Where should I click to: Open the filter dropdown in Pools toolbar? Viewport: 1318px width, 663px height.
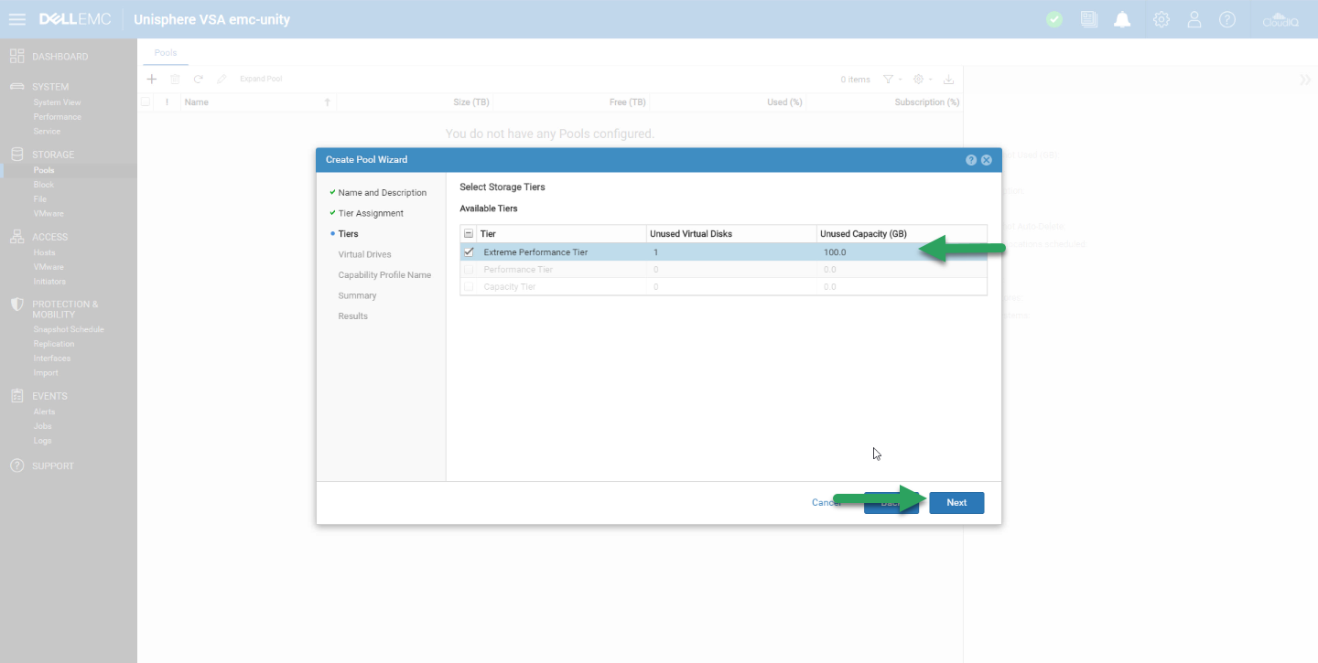pos(892,80)
